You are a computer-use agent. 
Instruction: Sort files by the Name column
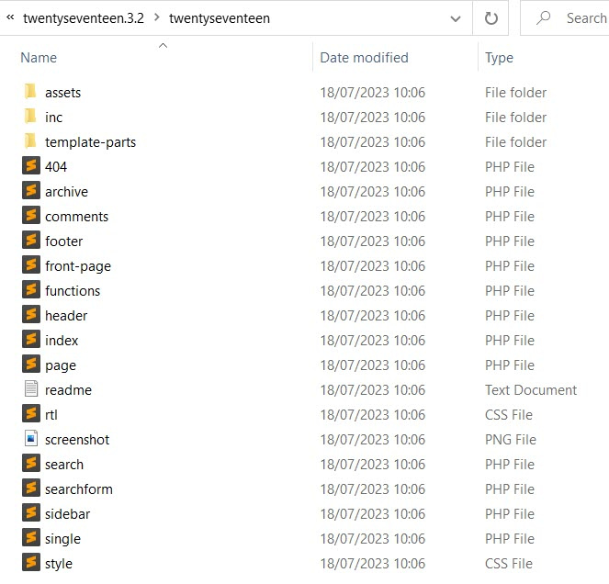click(x=39, y=58)
